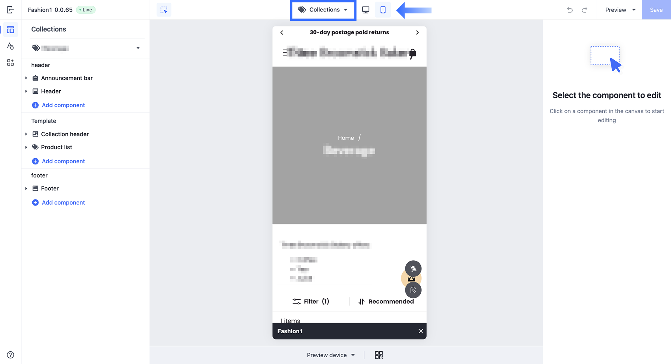
Task: Click the redo arrow
Action: pos(585,10)
